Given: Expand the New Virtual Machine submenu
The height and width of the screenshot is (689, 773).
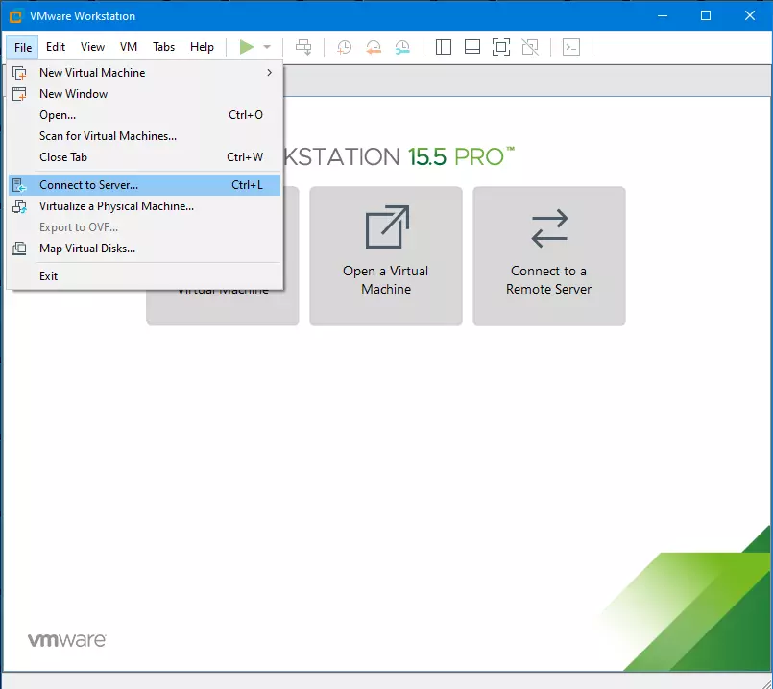Looking at the screenshot, I should click(144, 73).
